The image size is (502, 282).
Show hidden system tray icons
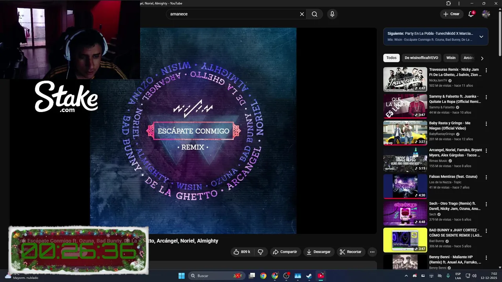pyautogui.click(x=406, y=276)
